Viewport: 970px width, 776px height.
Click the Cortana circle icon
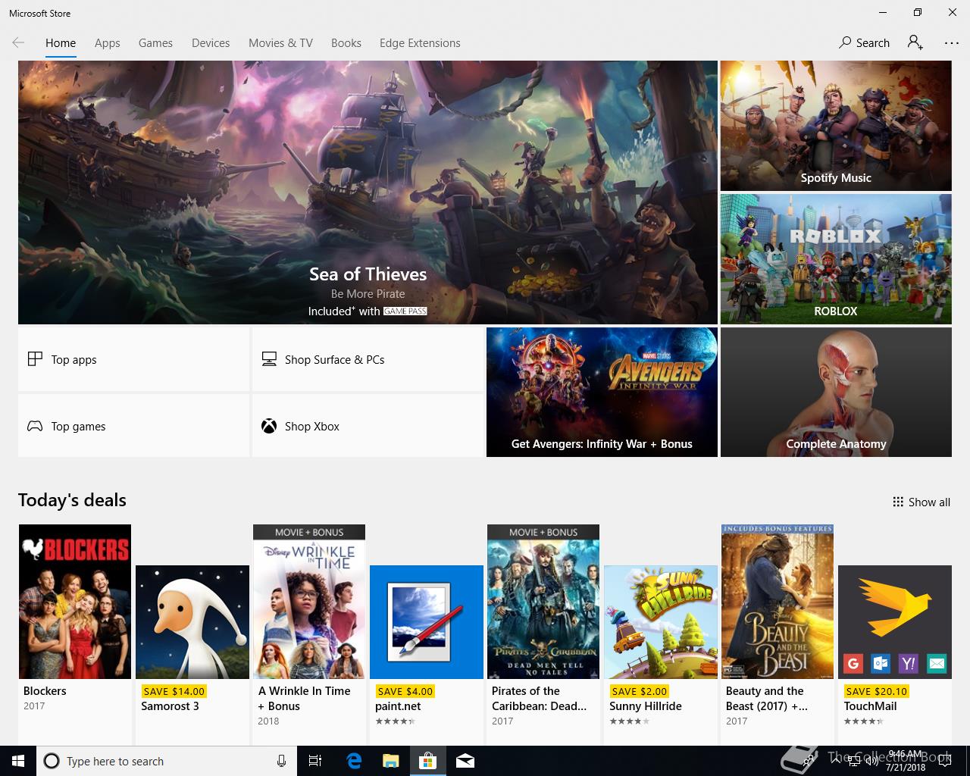[52, 761]
